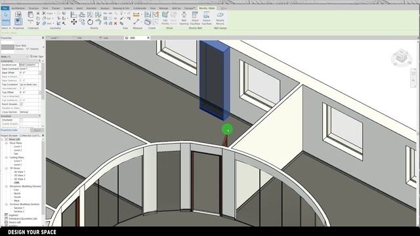Select the Move tool

(74, 22)
